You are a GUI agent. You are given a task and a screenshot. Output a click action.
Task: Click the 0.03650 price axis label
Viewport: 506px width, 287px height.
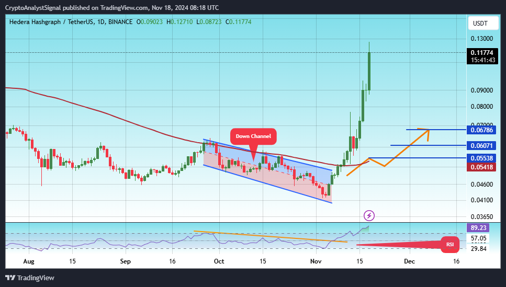pyautogui.click(x=482, y=217)
